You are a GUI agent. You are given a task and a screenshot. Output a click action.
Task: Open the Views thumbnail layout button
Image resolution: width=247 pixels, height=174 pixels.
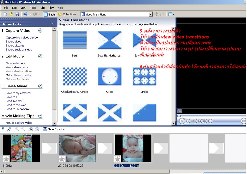click(171, 14)
